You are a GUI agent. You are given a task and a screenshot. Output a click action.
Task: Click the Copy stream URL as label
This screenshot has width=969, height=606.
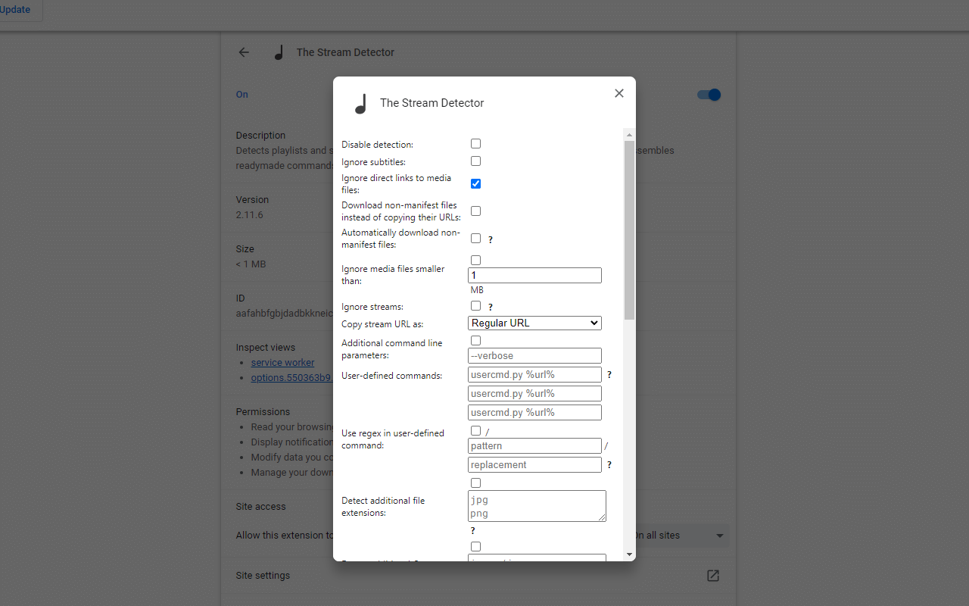(382, 325)
